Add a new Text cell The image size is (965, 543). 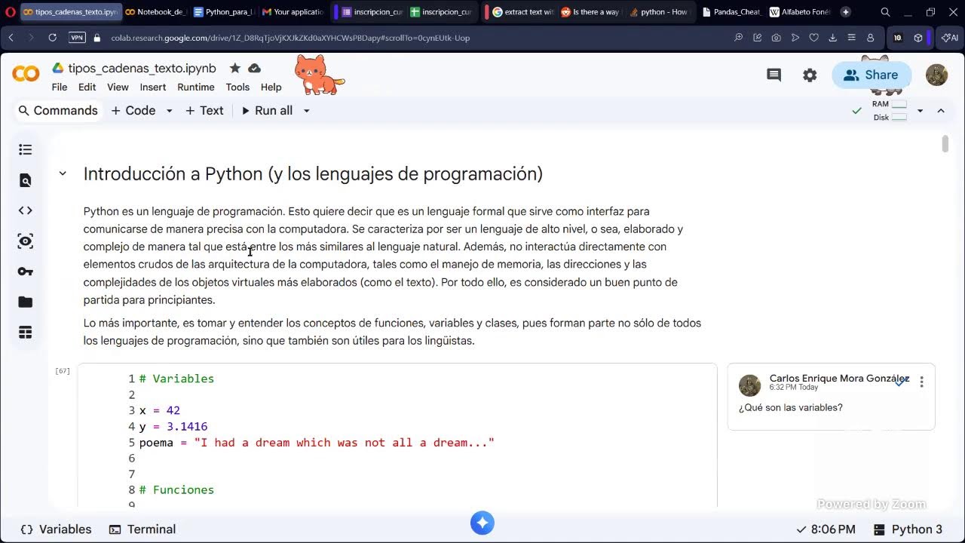pyautogui.click(x=204, y=111)
